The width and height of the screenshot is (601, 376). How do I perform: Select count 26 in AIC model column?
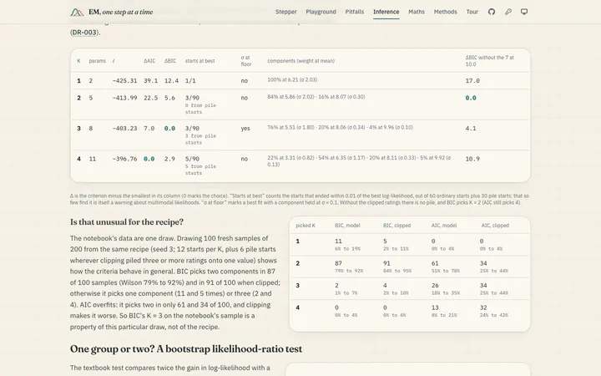point(435,286)
